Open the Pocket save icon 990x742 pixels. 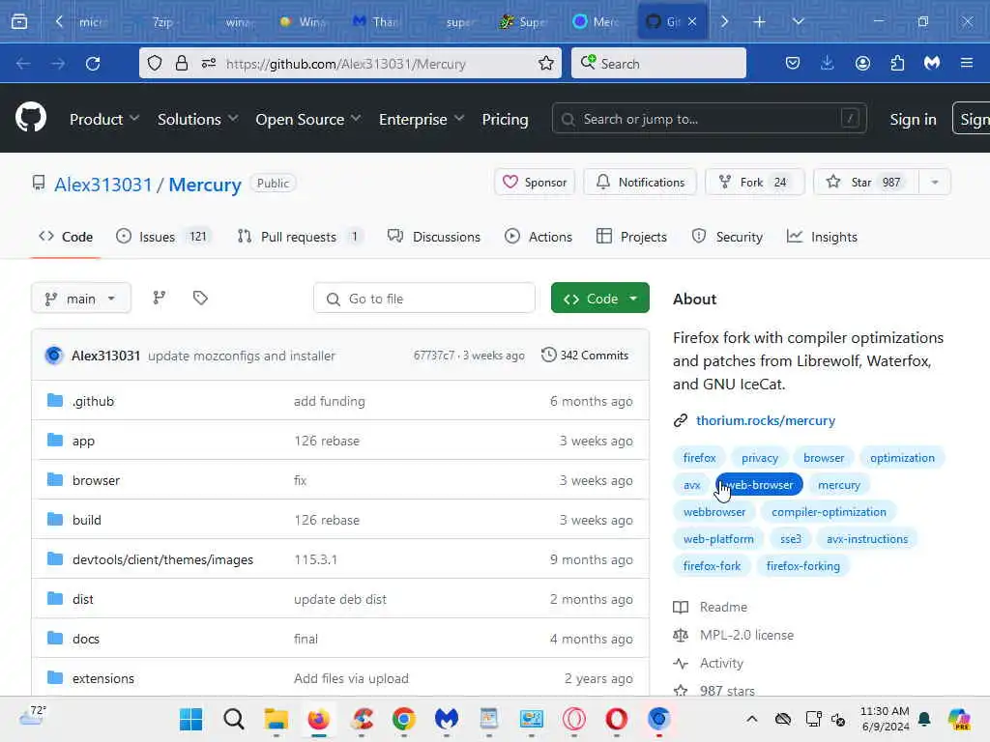(793, 63)
